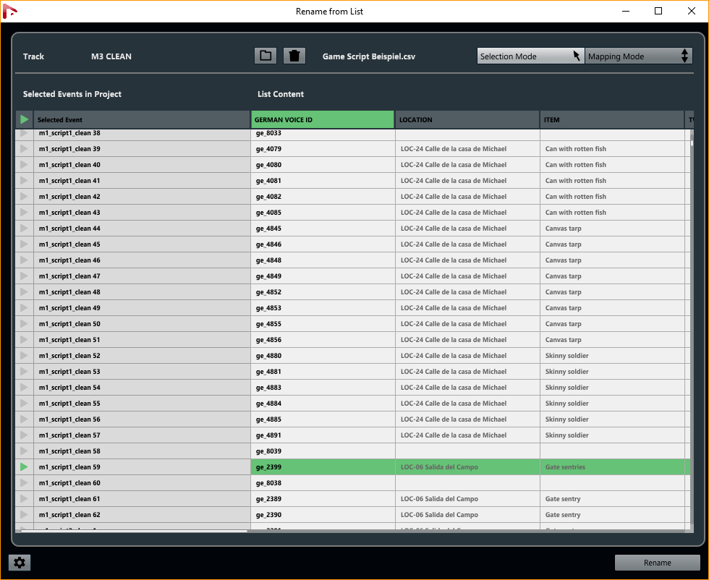709x580 pixels.
Task: Click the Game Script Beispiel.csv filename
Action: [368, 56]
